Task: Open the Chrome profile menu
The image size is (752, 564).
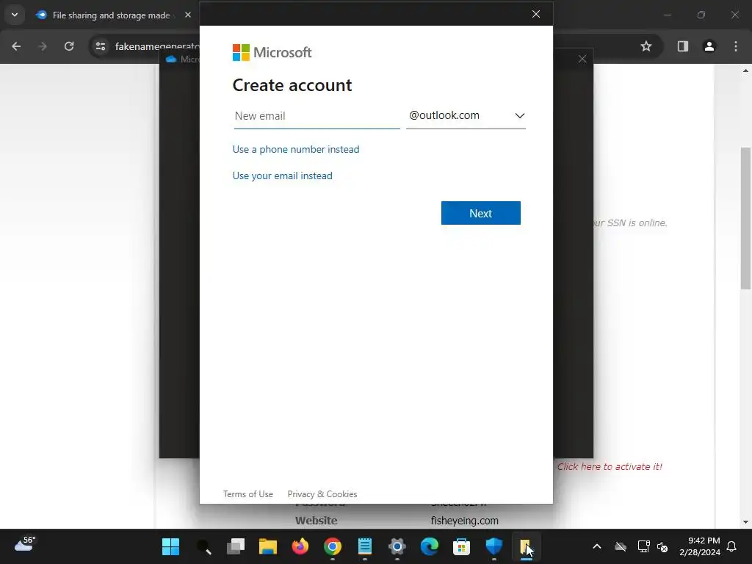Action: [709, 46]
